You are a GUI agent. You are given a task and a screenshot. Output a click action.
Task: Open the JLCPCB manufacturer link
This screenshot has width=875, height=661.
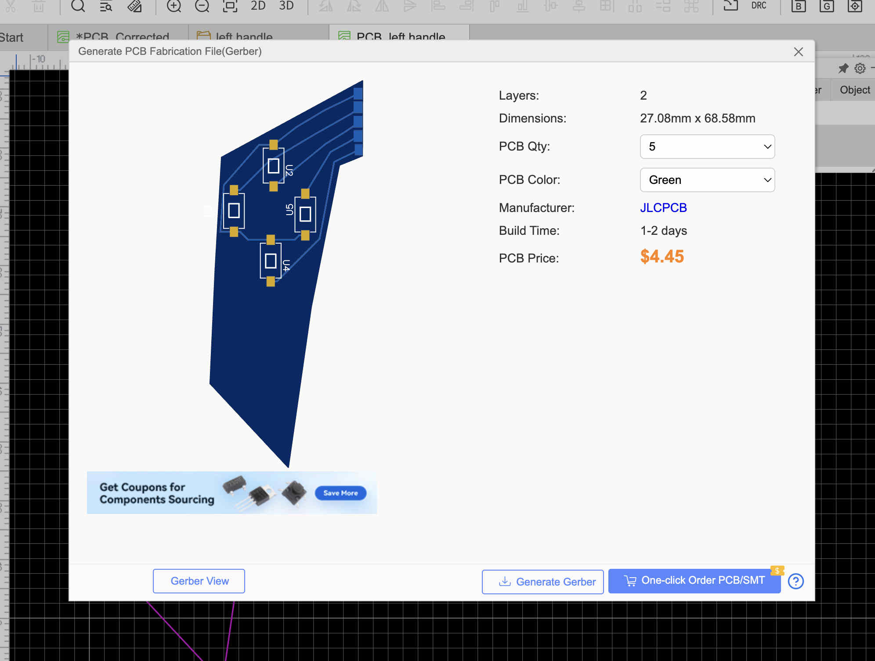tap(663, 208)
